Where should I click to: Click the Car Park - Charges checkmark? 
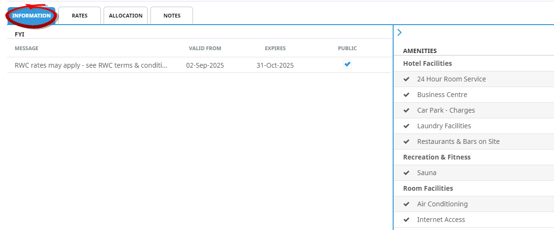(406, 110)
